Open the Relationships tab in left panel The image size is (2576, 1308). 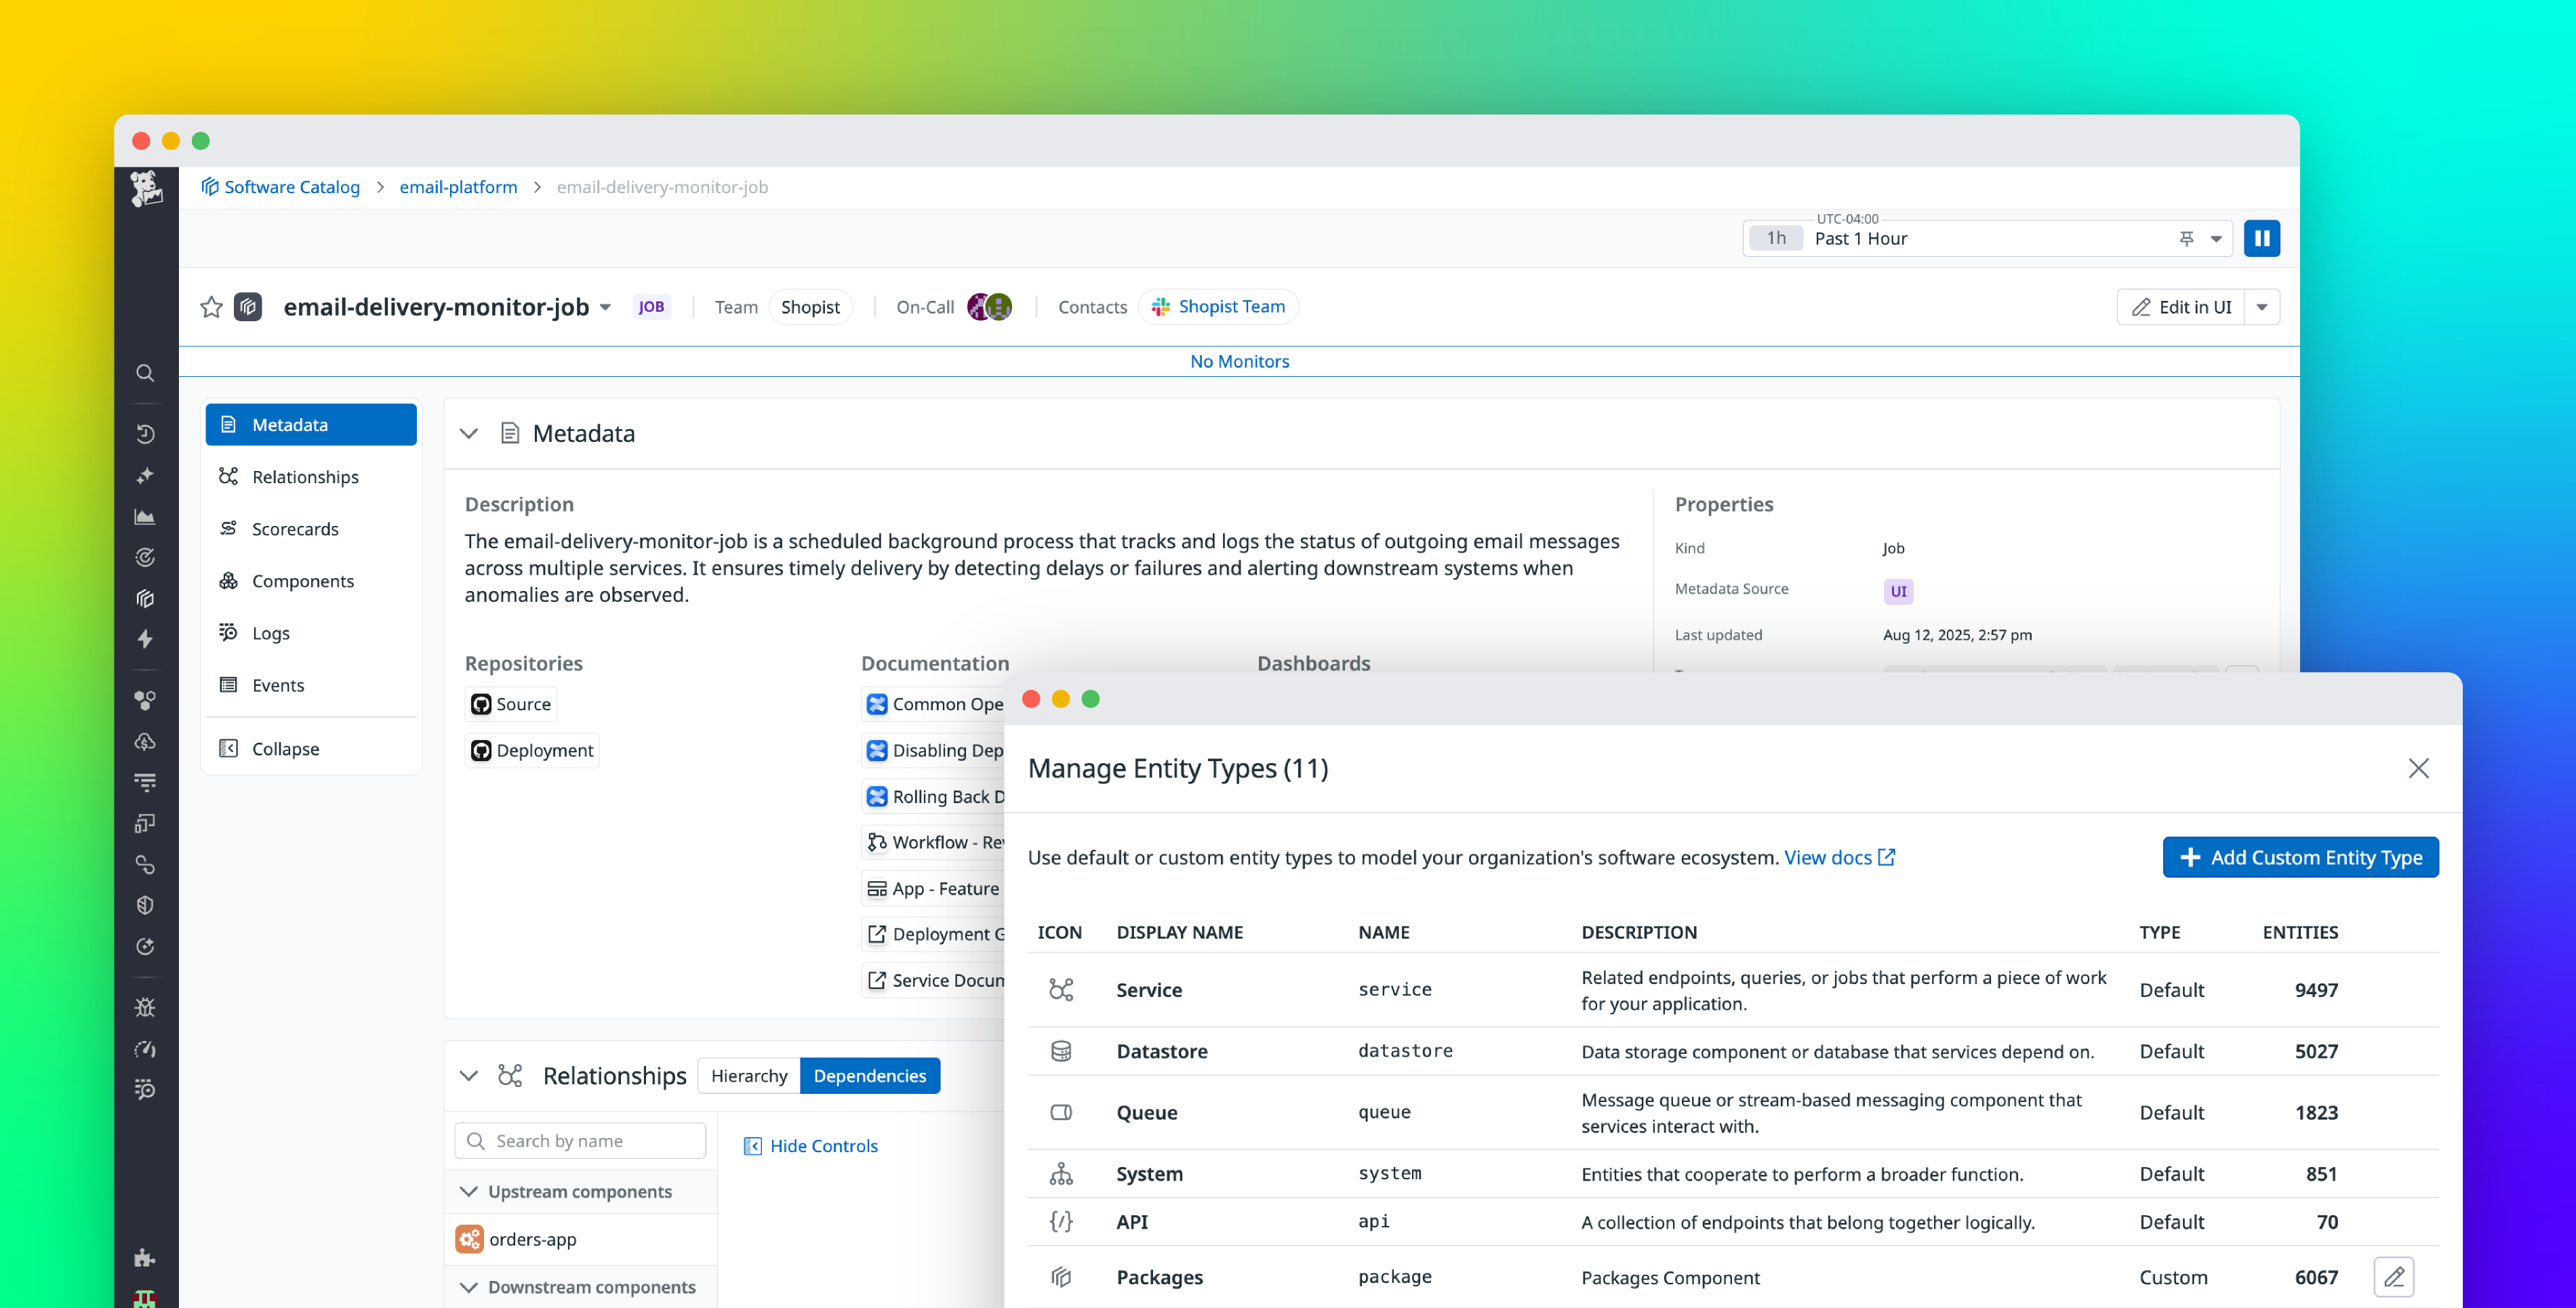pyautogui.click(x=303, y=476)
